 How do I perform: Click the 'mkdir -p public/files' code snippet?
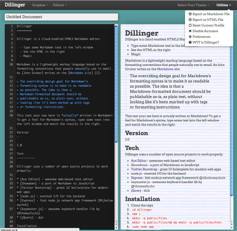click(150, 218)
